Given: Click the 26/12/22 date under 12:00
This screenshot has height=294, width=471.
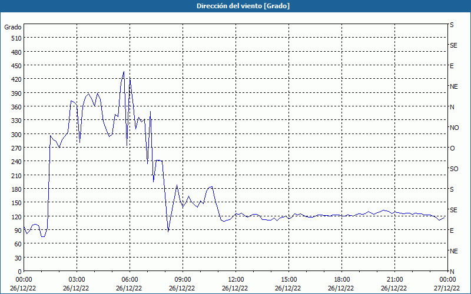Looking at the screenshot, I should pyautogui.click(x=235, y=288).
